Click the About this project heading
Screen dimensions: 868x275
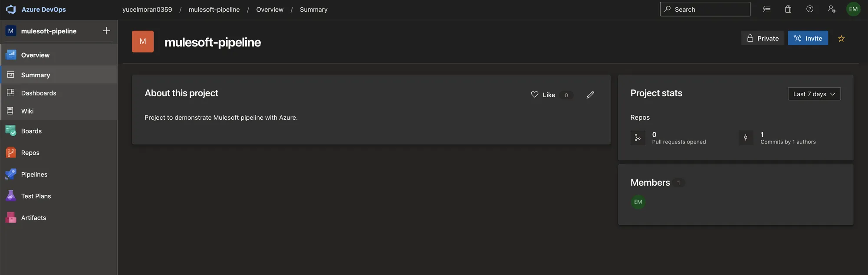point(181,93)
